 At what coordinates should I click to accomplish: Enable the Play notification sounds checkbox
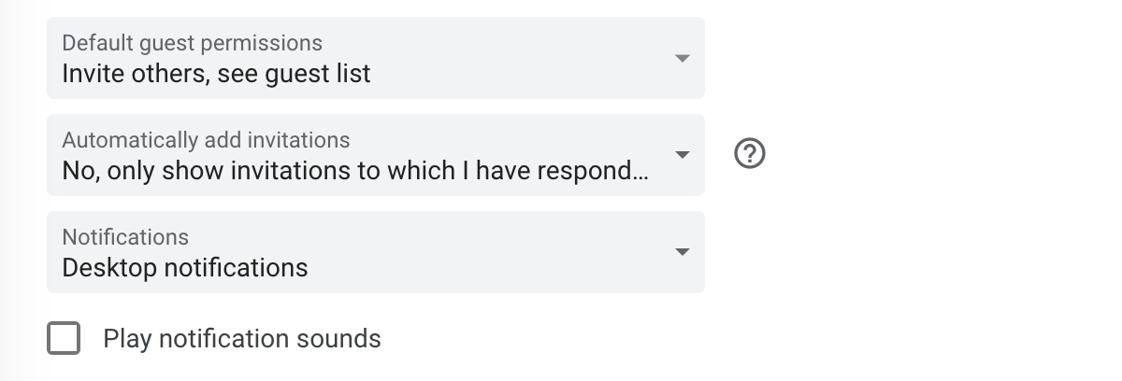pyautogui.click(x=64, y=338)
